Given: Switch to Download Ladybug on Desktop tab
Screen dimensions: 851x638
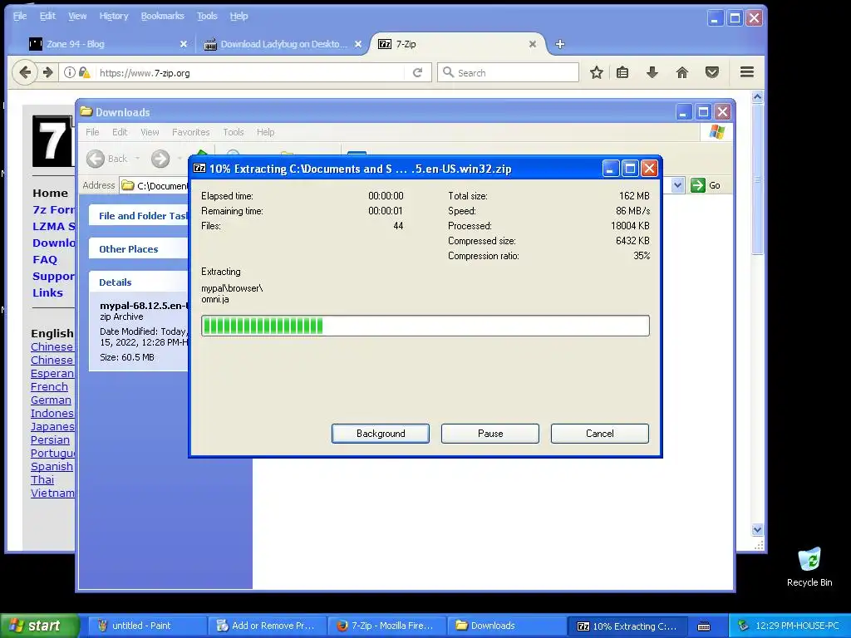Looking at the screenshot, I should 283,44.
